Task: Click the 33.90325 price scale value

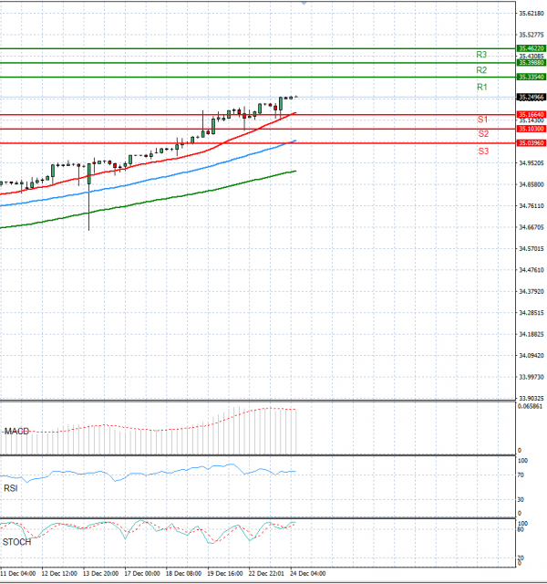Action: coord(532,398)
